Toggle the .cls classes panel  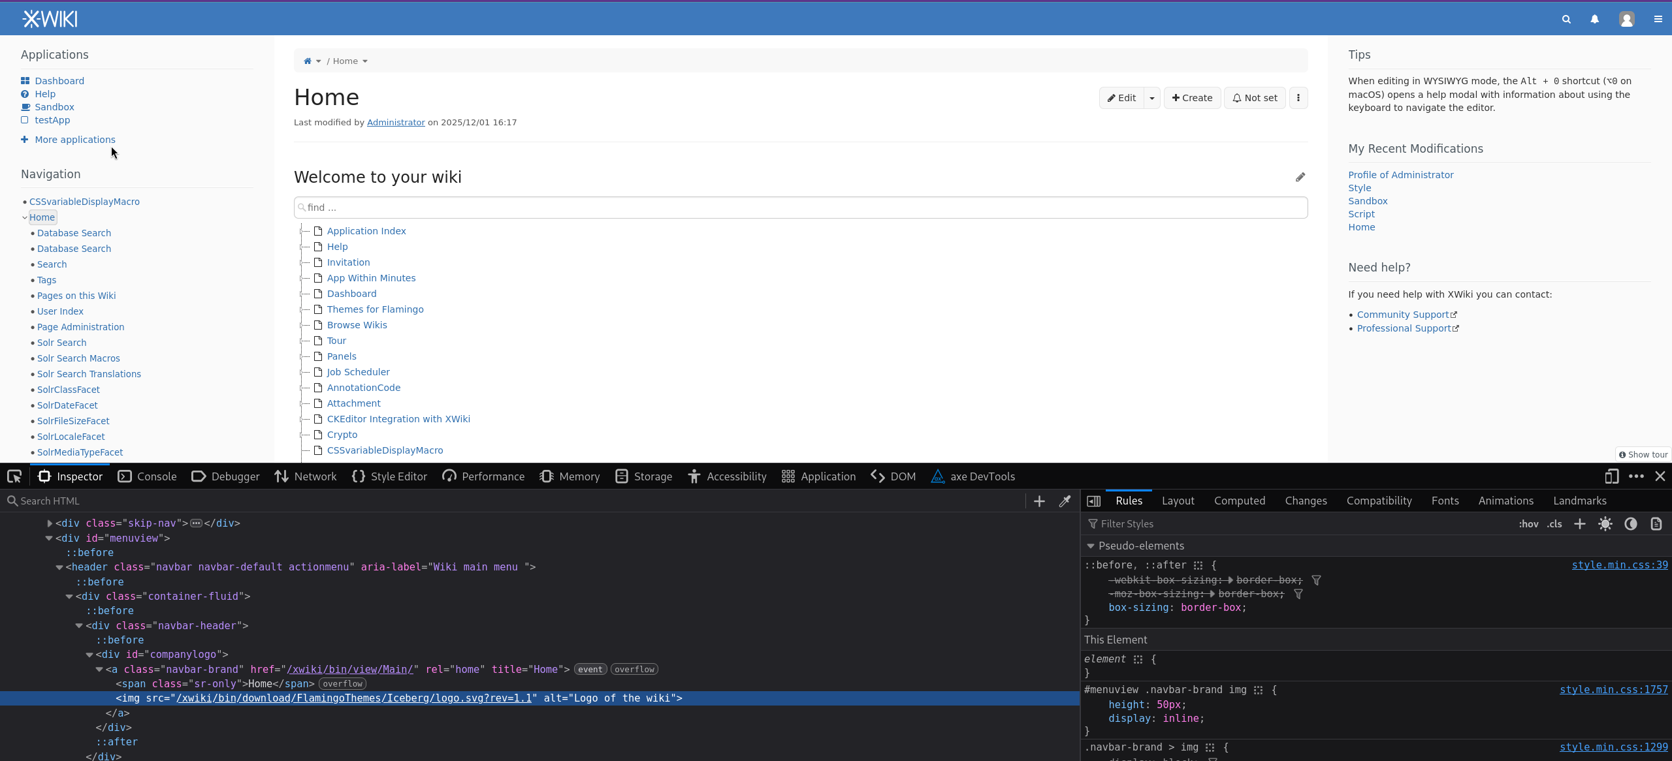[x=1554, y=524]
